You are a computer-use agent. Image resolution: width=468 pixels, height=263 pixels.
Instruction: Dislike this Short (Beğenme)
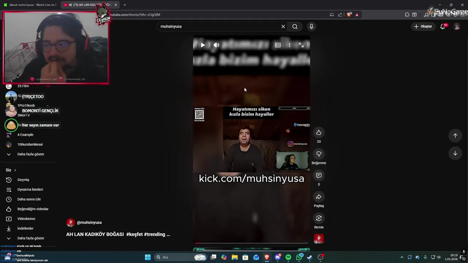point(319,154)
